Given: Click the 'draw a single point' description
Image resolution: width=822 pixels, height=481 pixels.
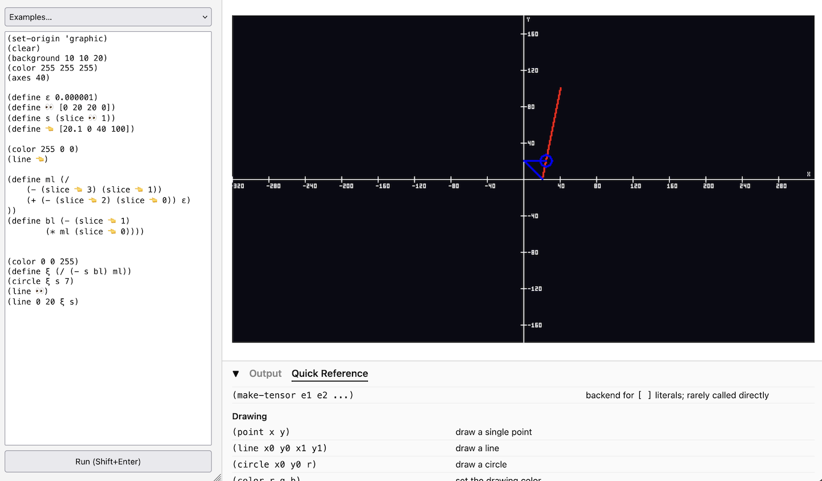Looking at the screenshot, I should tap(493, 432).
